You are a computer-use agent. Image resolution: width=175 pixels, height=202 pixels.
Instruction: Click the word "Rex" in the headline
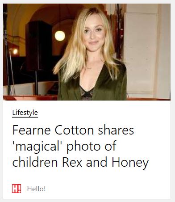tap(72, 162)
